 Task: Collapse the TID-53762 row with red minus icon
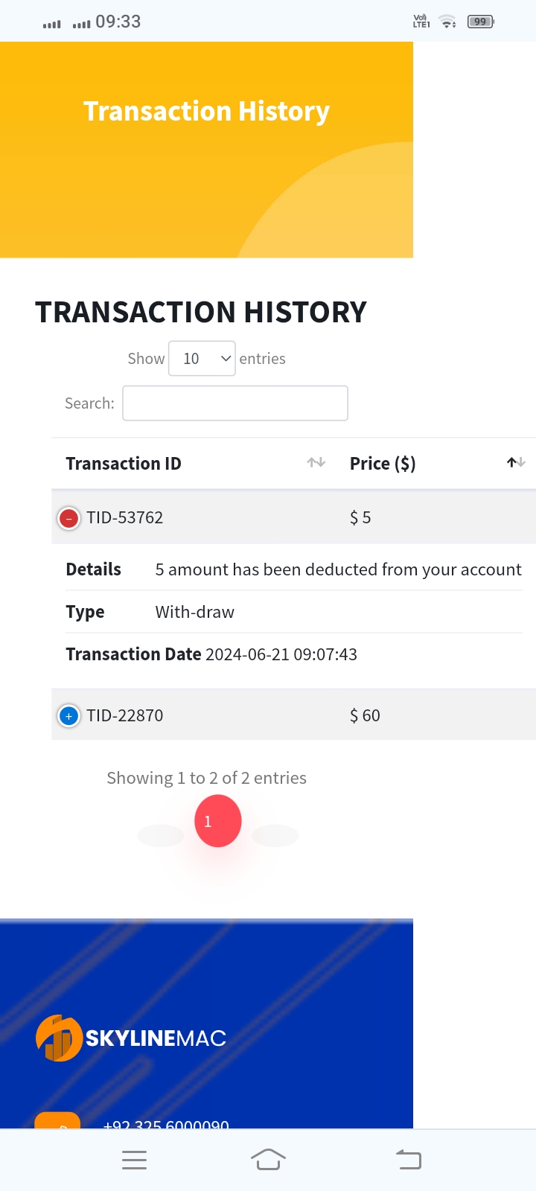(x=68, y=518)
